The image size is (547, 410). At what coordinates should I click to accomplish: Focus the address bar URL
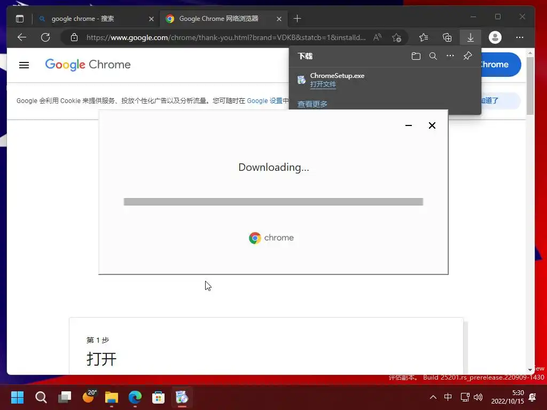point(226,37)
